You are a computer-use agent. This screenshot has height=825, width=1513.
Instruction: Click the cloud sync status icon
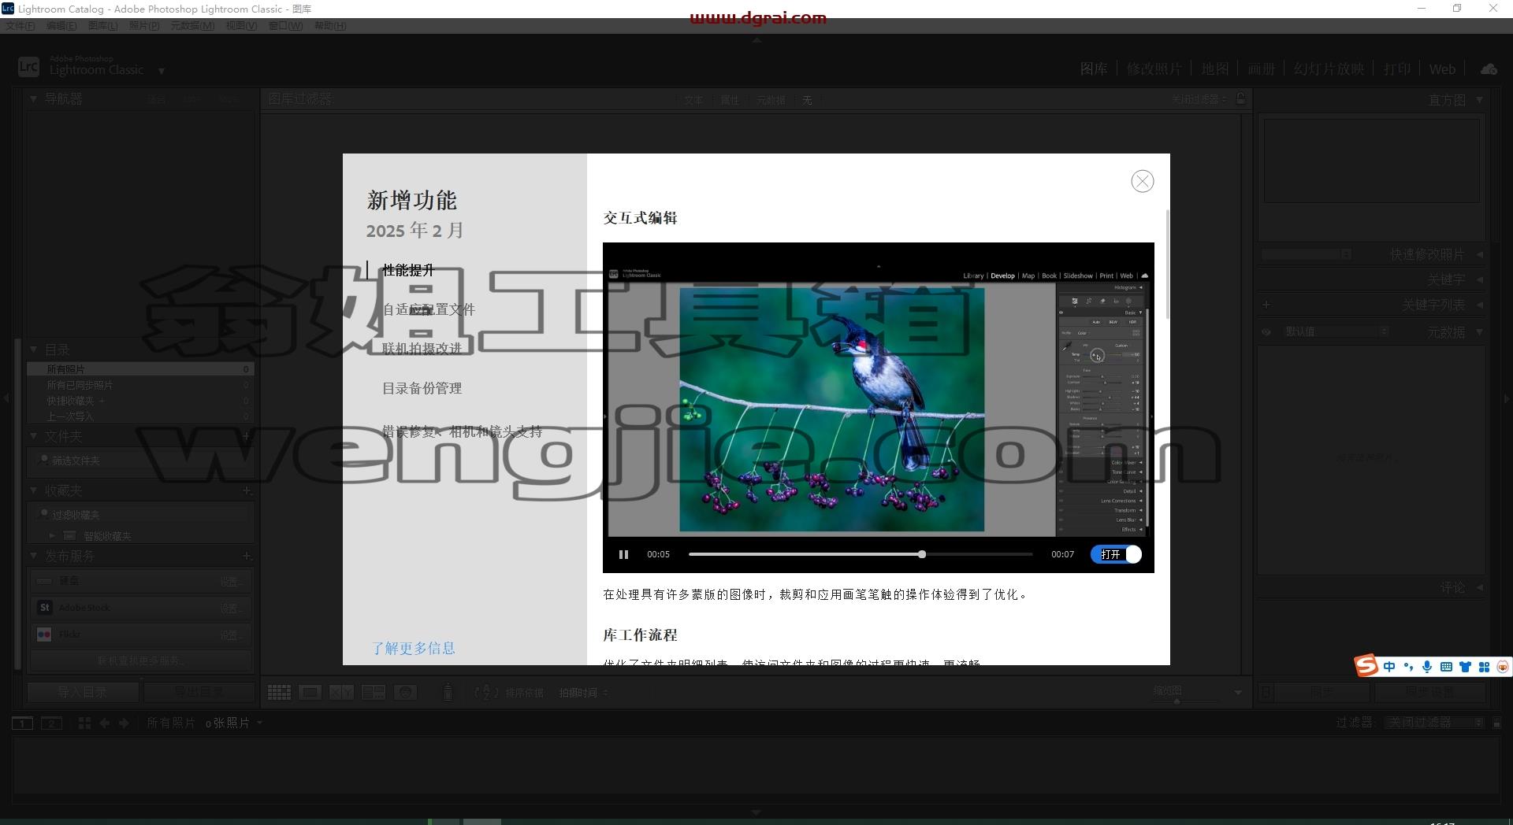click(x=1489, y=69)
